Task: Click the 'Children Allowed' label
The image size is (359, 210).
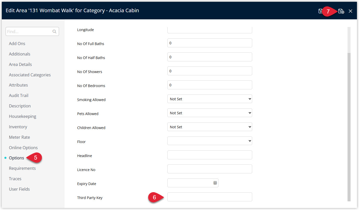Action: tap(91, 128)
